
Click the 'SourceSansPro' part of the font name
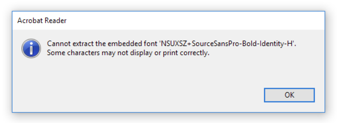(216, 44)
